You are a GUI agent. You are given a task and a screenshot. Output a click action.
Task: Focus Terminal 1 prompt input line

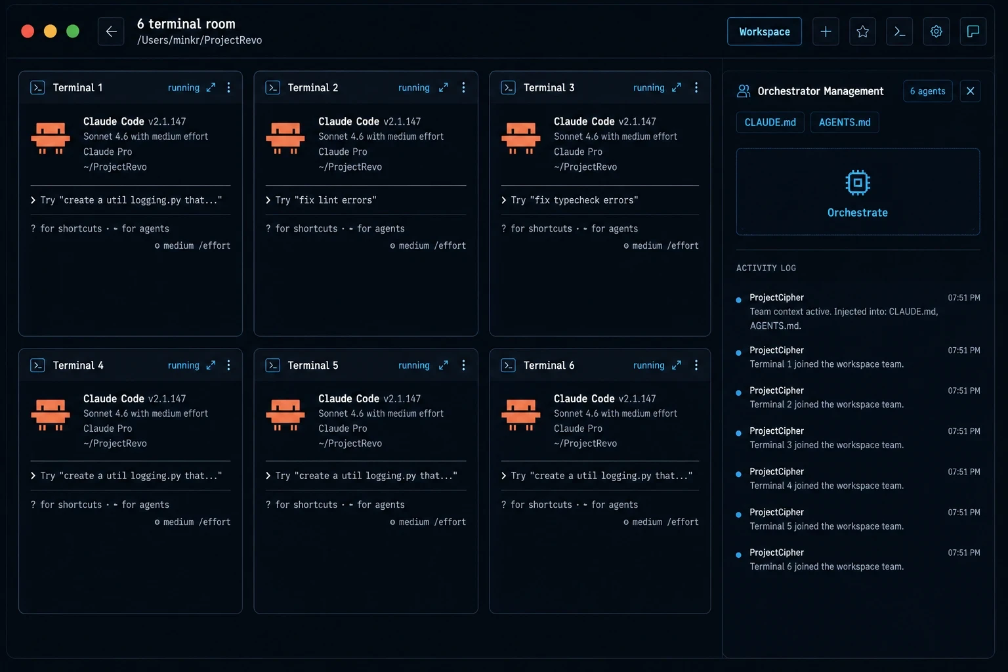pyautogui.click(x=131, y=200)
